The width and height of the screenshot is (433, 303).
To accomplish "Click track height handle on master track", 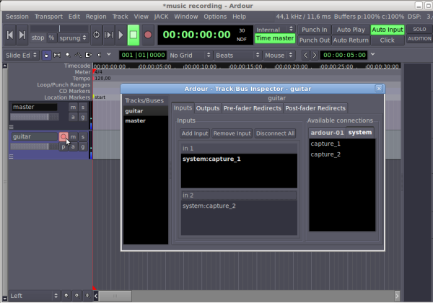I will point(12,127).
